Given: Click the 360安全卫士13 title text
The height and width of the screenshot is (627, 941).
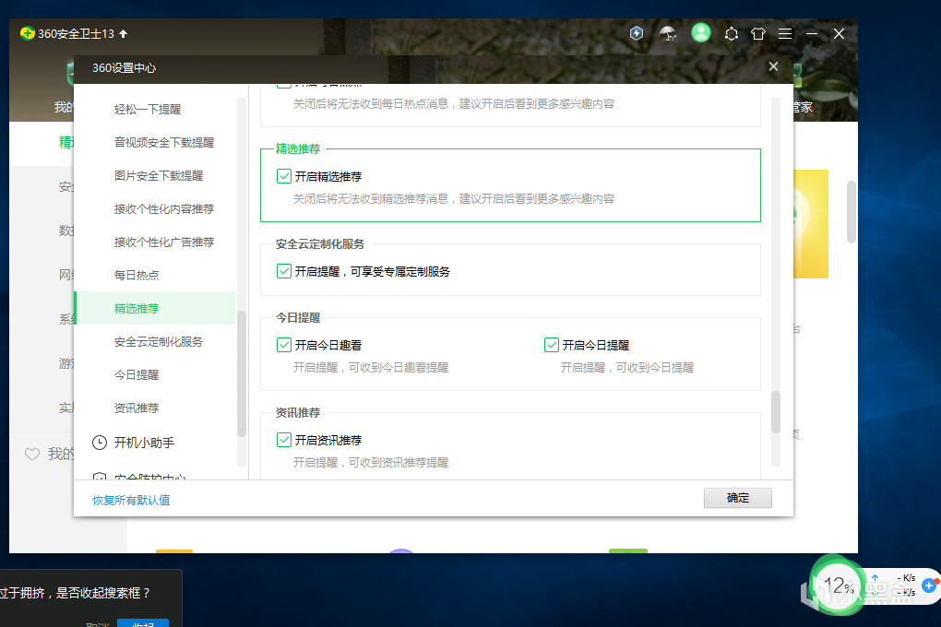Looking at the screenshot, I should click(x=76, y=33).
